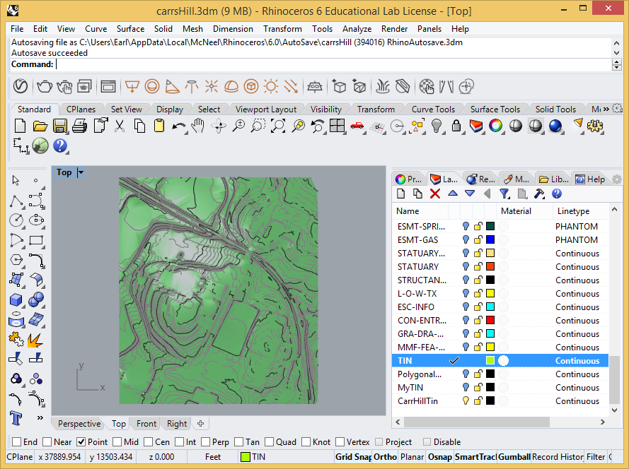
Task: Open the Transform menu in menu bar
Action: click(282, 29)
